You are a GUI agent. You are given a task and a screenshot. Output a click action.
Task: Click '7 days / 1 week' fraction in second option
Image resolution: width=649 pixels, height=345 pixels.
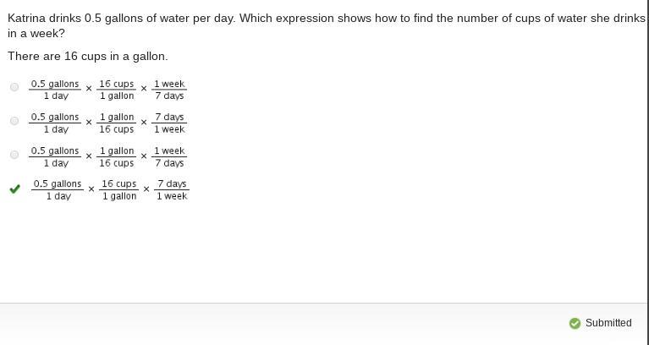[x=169, y=123]
